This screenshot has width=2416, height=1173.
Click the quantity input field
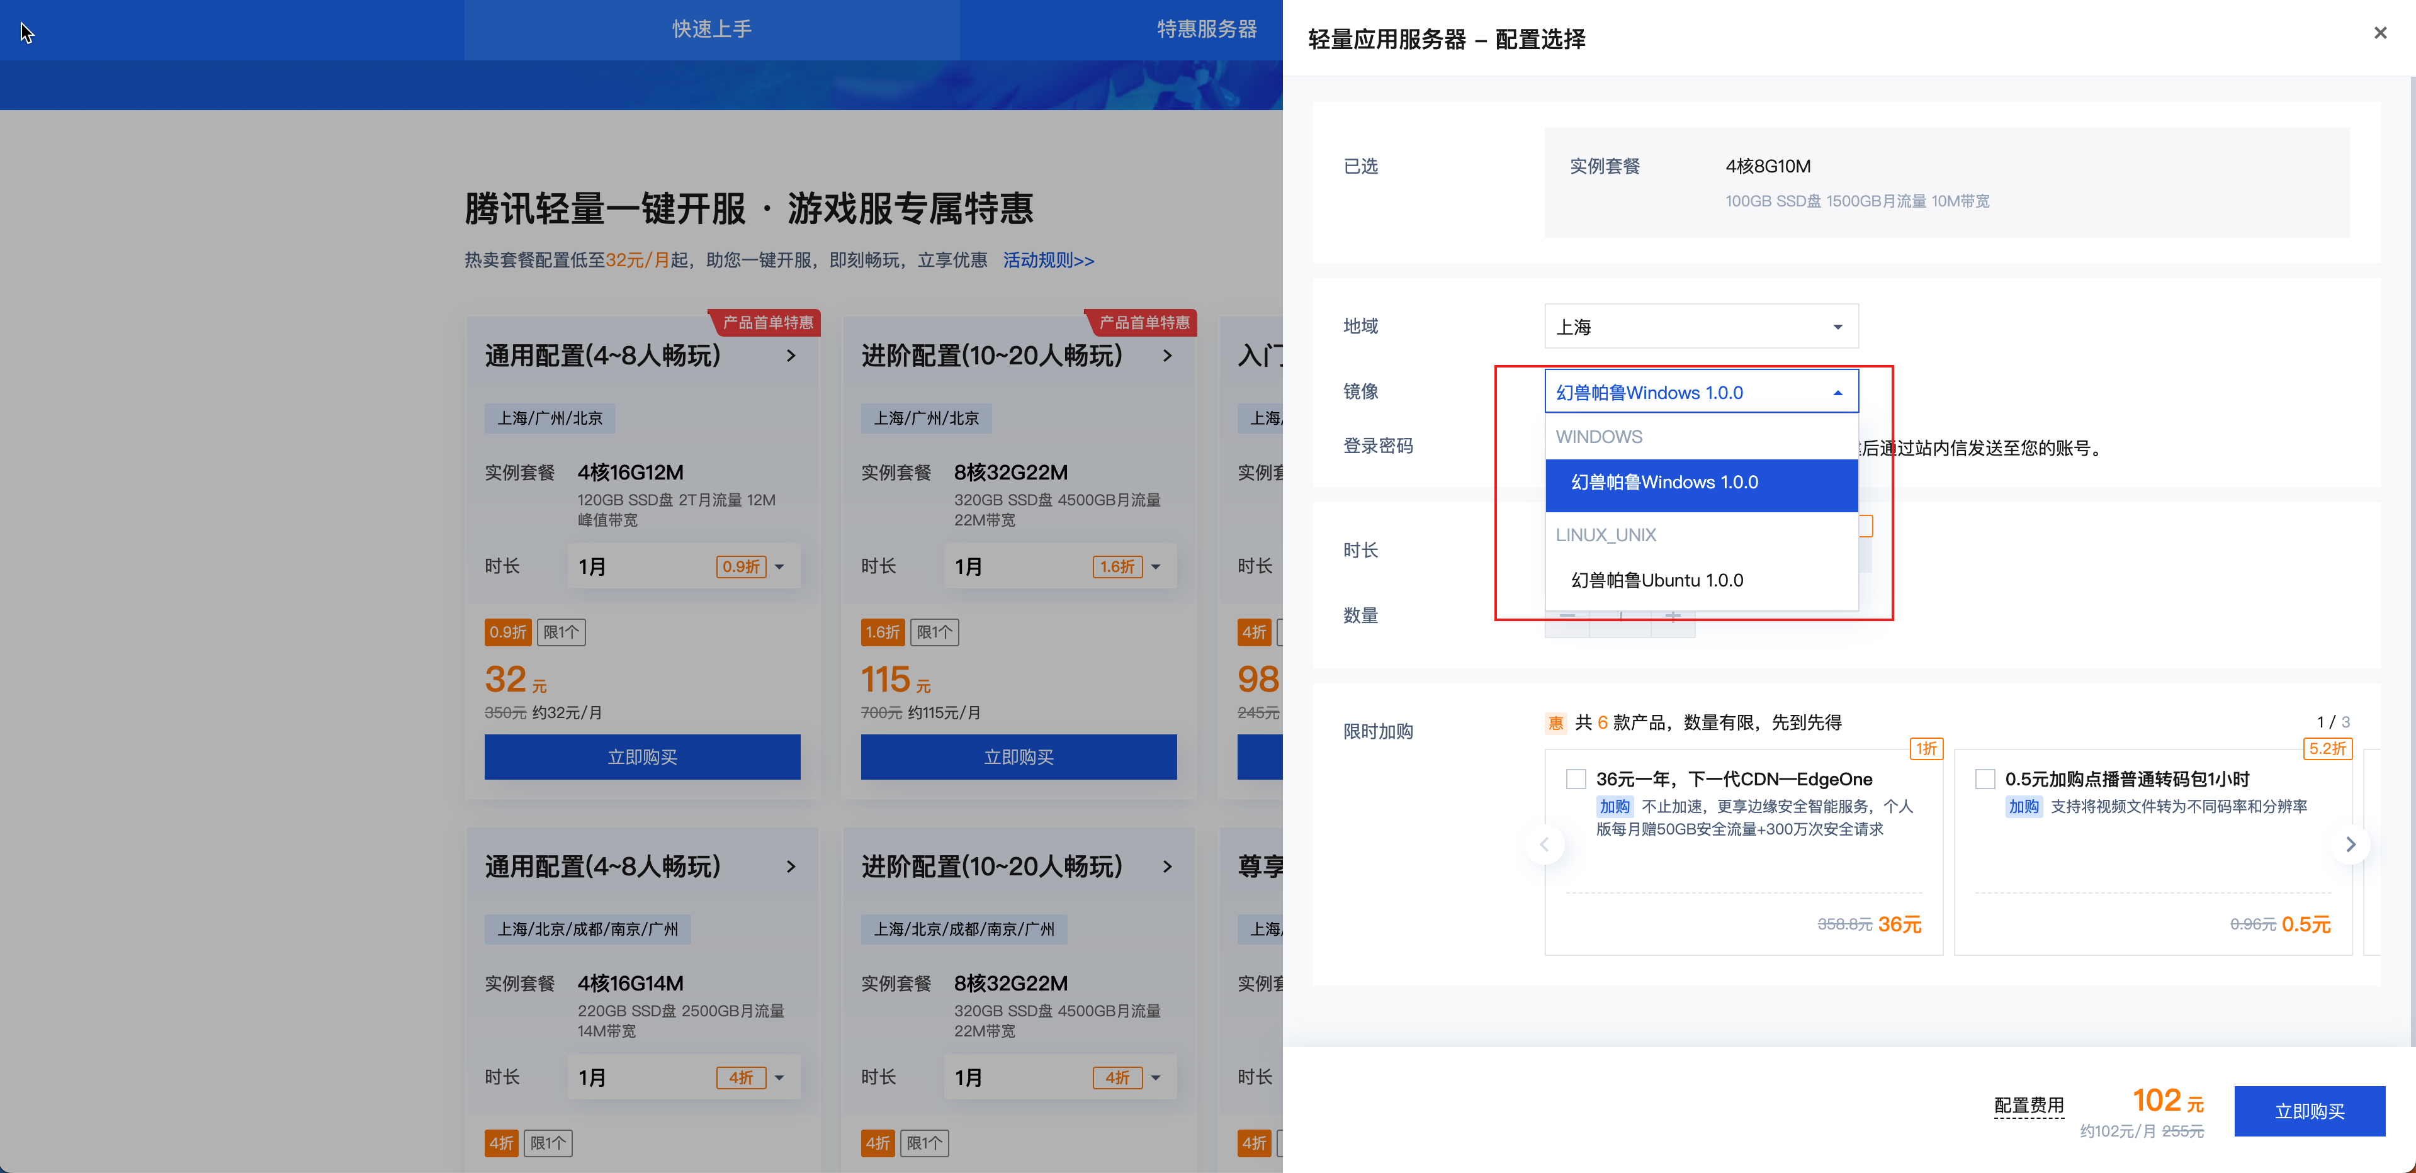point(1621,616)
